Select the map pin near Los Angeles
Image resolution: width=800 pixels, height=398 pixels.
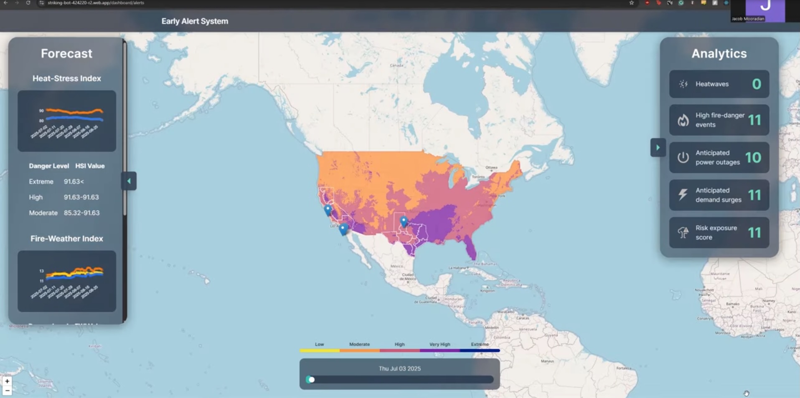coord(343,229)
